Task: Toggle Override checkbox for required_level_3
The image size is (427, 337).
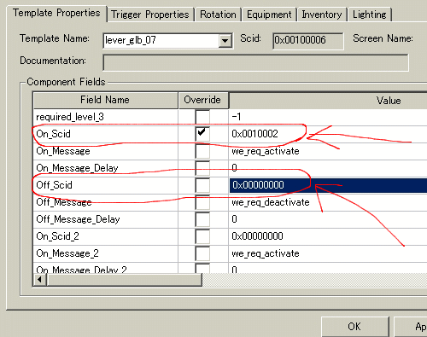Action: (x=202, y=117)
